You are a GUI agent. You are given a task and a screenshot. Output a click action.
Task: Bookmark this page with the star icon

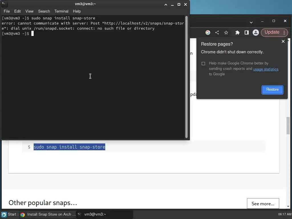pos(226,33)
